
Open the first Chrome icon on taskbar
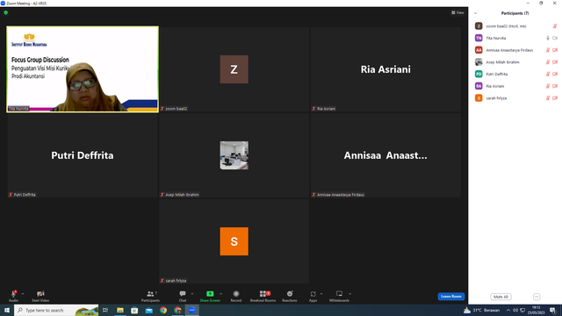pyautogui.click(x=163, y=310)
